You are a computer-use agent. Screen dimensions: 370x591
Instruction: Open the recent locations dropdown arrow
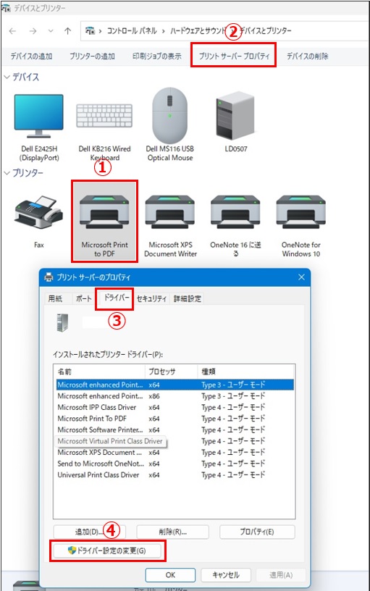point(51,31)
